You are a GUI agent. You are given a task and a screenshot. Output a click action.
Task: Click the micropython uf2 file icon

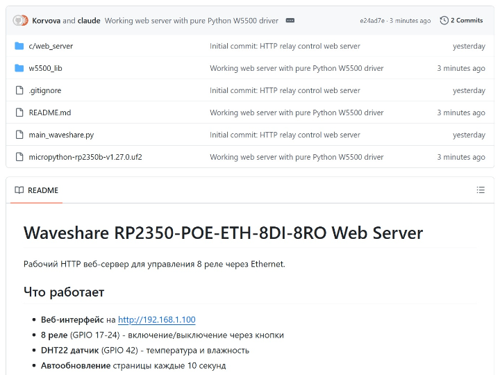coord(19,157)
